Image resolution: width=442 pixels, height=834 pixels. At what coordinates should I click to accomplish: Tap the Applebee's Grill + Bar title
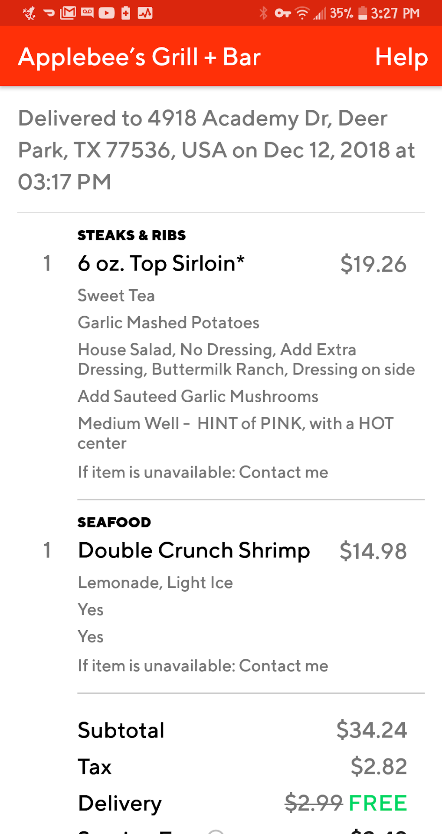(139, 57)
